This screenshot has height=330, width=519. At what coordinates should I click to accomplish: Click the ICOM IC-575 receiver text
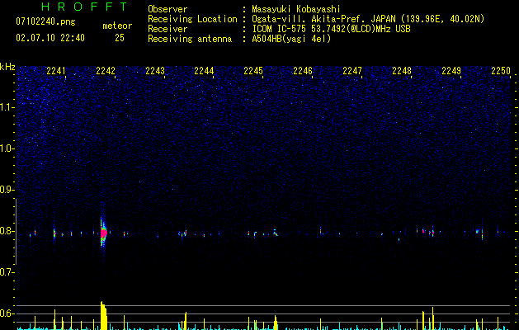[331, 29]
